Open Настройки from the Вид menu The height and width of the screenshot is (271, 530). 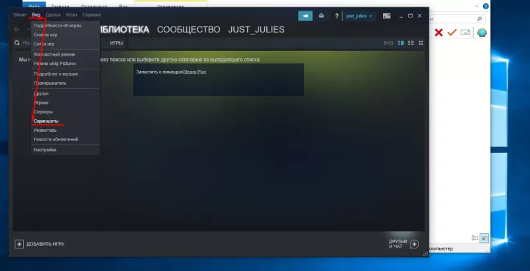(x=65, y=150)
